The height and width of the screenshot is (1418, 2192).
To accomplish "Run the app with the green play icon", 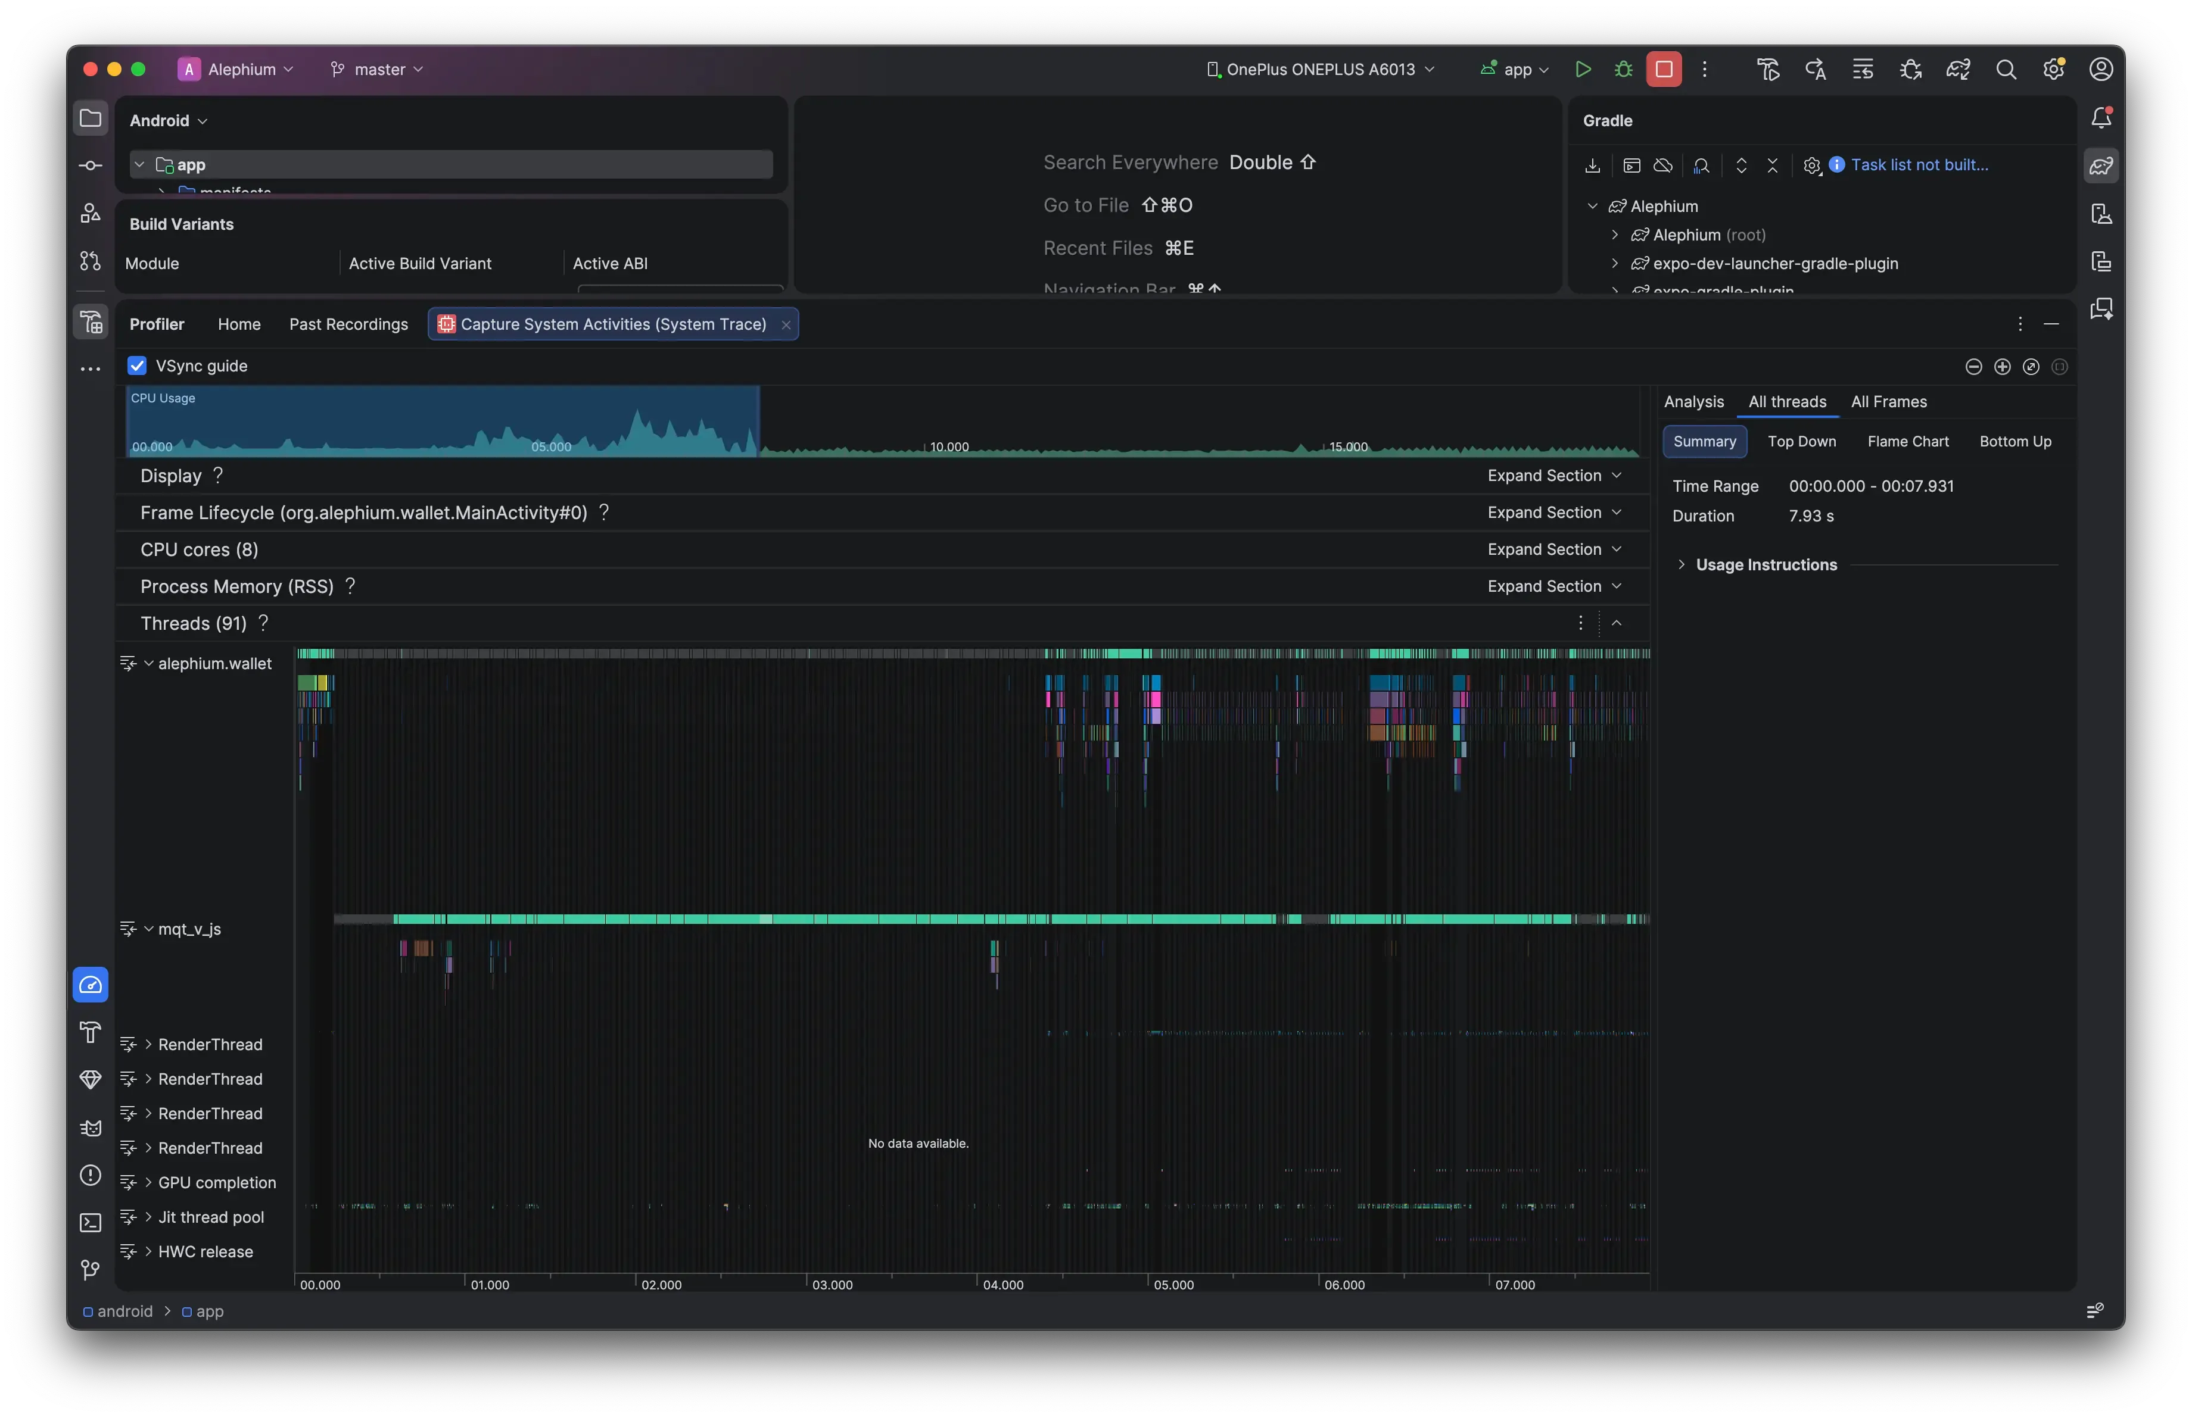I will tap(1583, 69).
